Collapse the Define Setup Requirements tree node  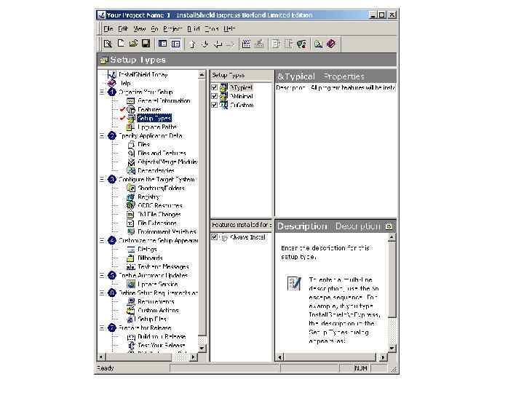(102, 293)
